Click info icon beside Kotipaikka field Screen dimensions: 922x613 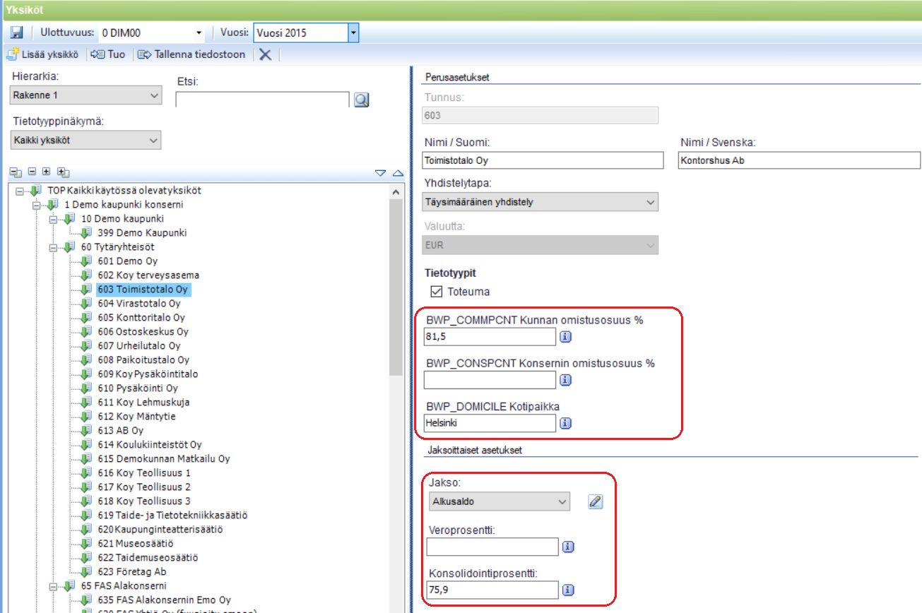[x=565, y=424]
